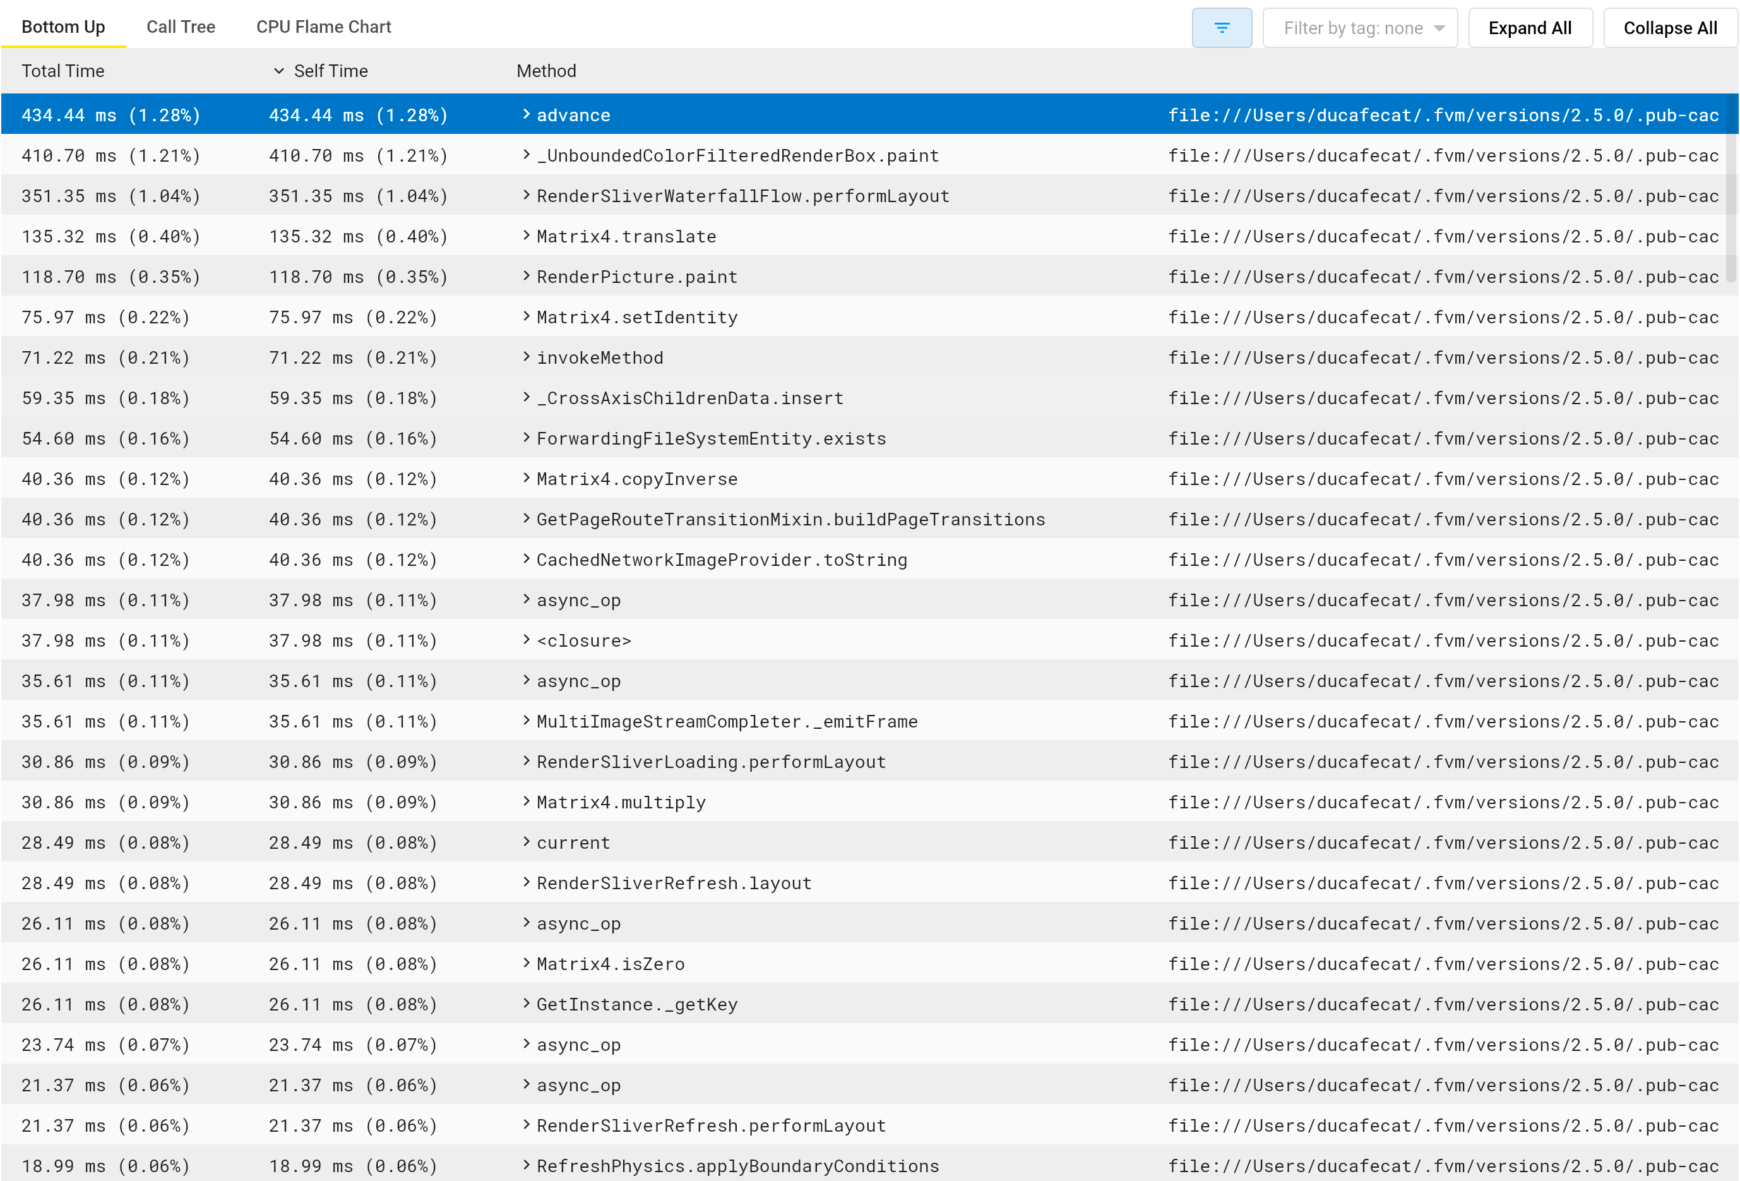The width and height of the screenshot is (1740, 1181).
Task: Expand the current method row
Action: click(x=527, y=842)
